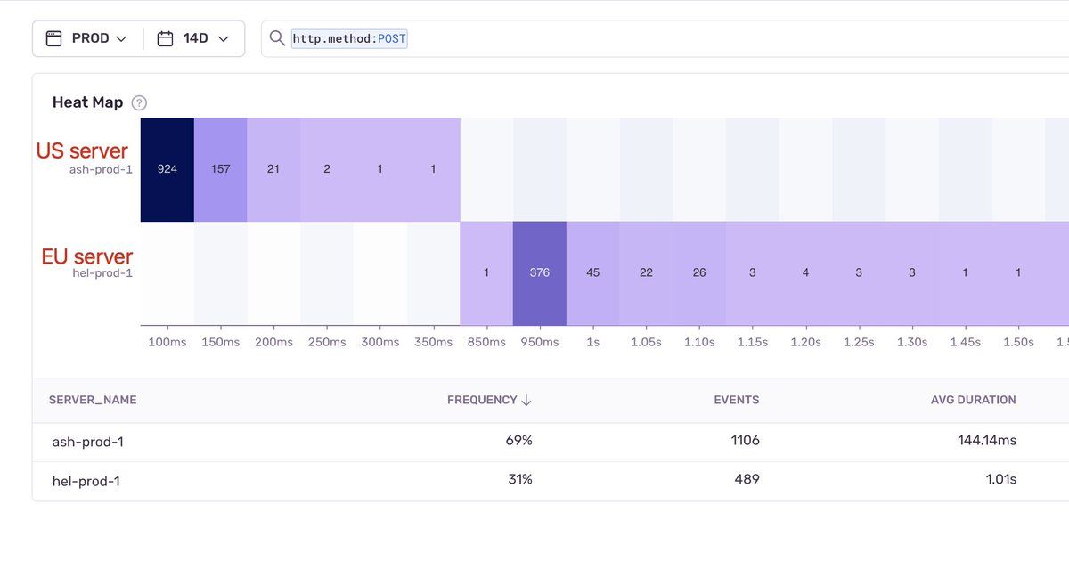Open the ash-prod-1 row in the table
Image resolution: width=1069 pixels, height=569 pixels.
point(86,440)
